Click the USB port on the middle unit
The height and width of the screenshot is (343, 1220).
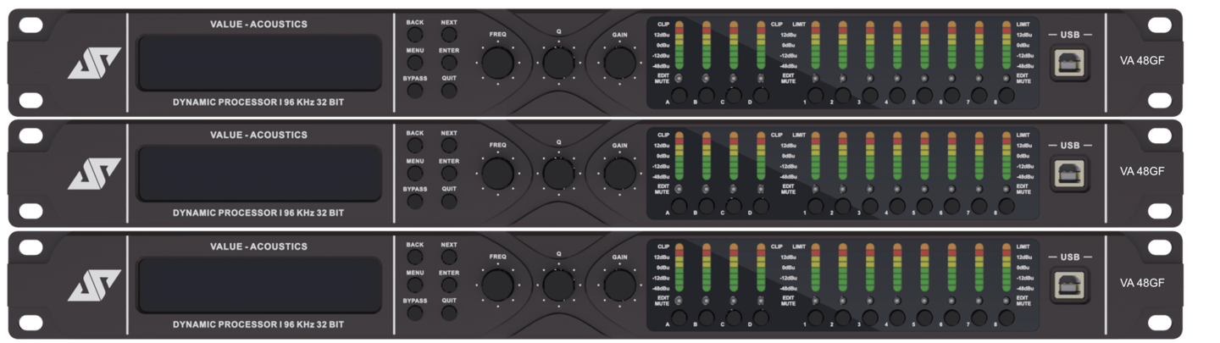pyautogui.click(x=1069, y=174)
